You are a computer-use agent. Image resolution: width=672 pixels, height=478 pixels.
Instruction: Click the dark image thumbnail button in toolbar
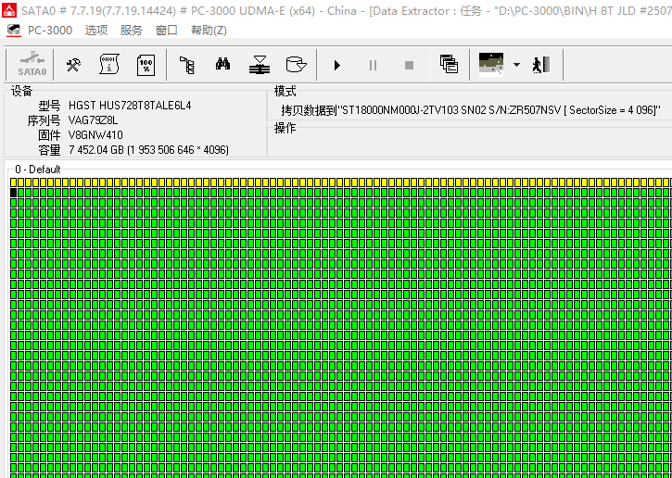pos(491,64)
